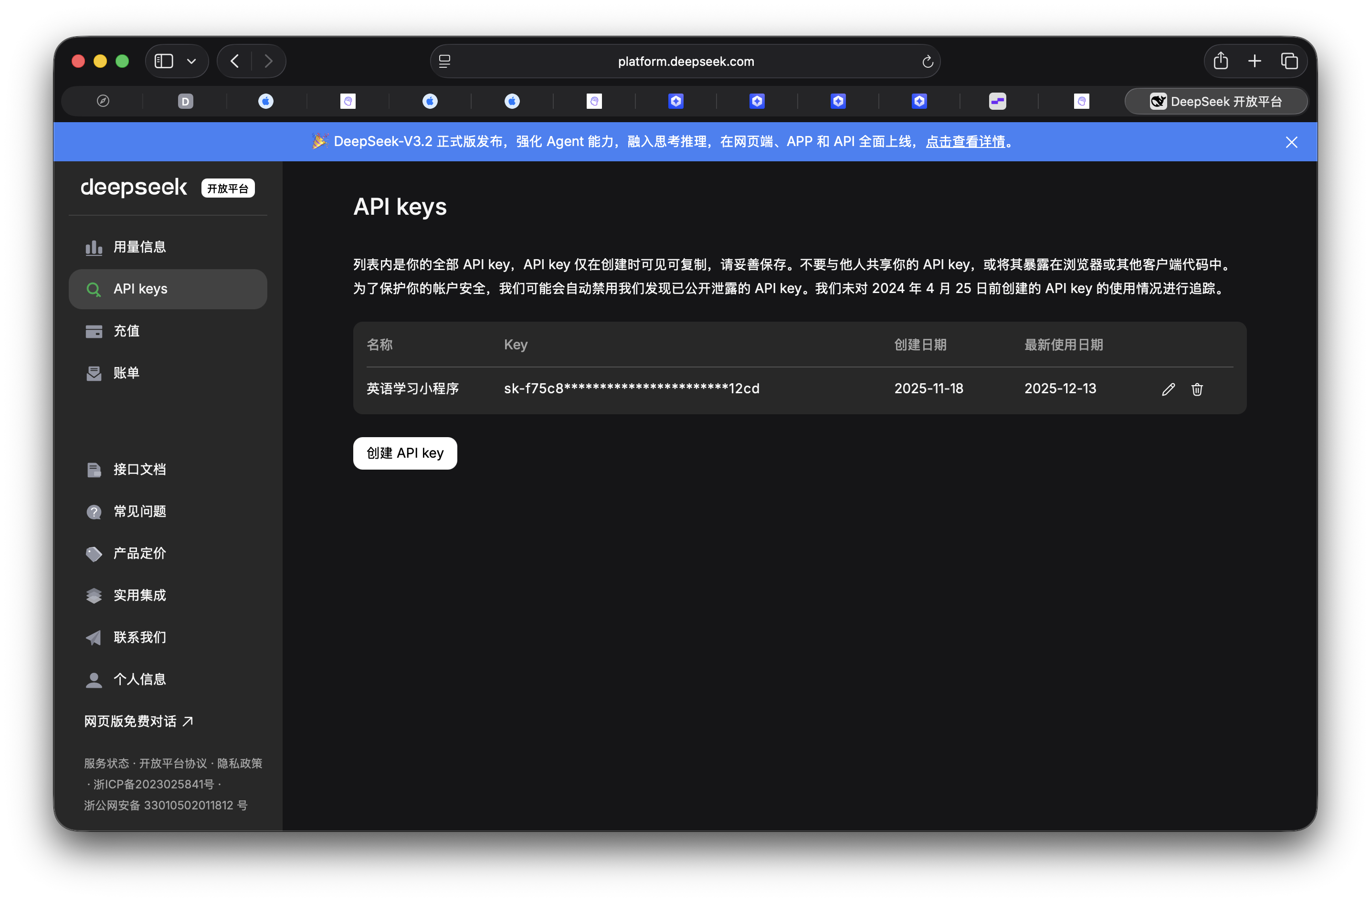Click the 创建 API key button
The height and width of the screenshot is (902, 1371).
tap(404, 453)
